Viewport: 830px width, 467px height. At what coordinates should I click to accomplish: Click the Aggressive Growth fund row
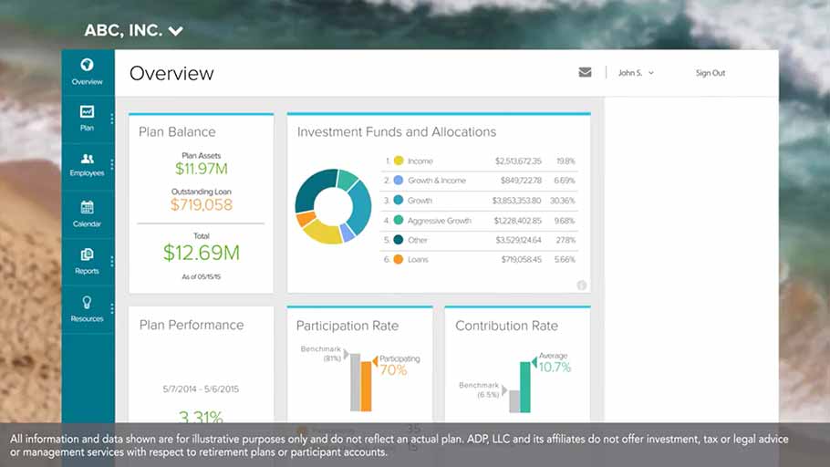pos(483,221)
